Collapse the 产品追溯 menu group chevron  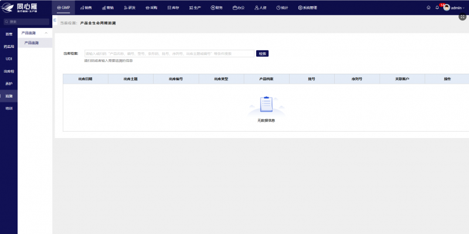point(46,33)
